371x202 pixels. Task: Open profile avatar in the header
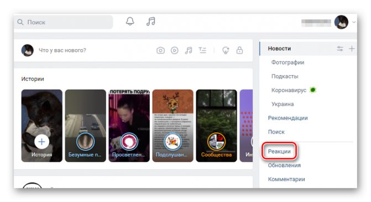(341, 22)
